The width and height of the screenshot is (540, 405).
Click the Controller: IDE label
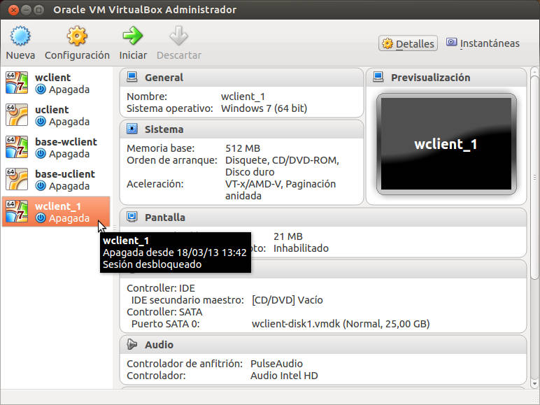(x=161, y=288)
